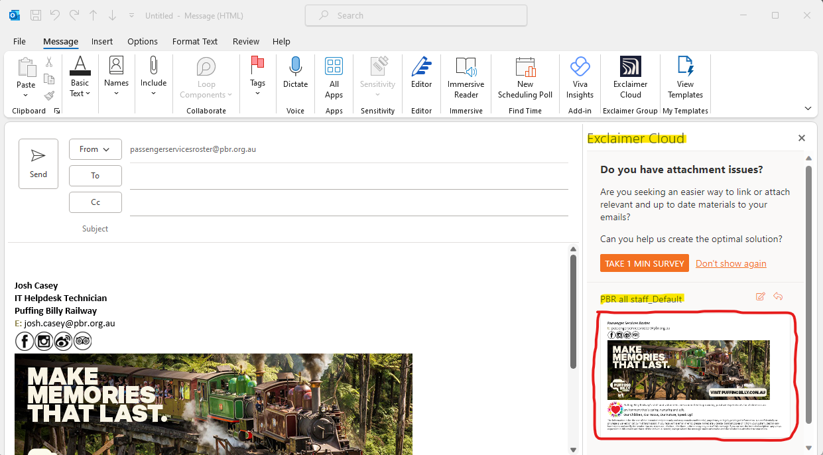This screenshot has width=823, height=455.
Task: Click the Make Memories That Last banner image
Action: pyautogui.click(x=214, y=404)
